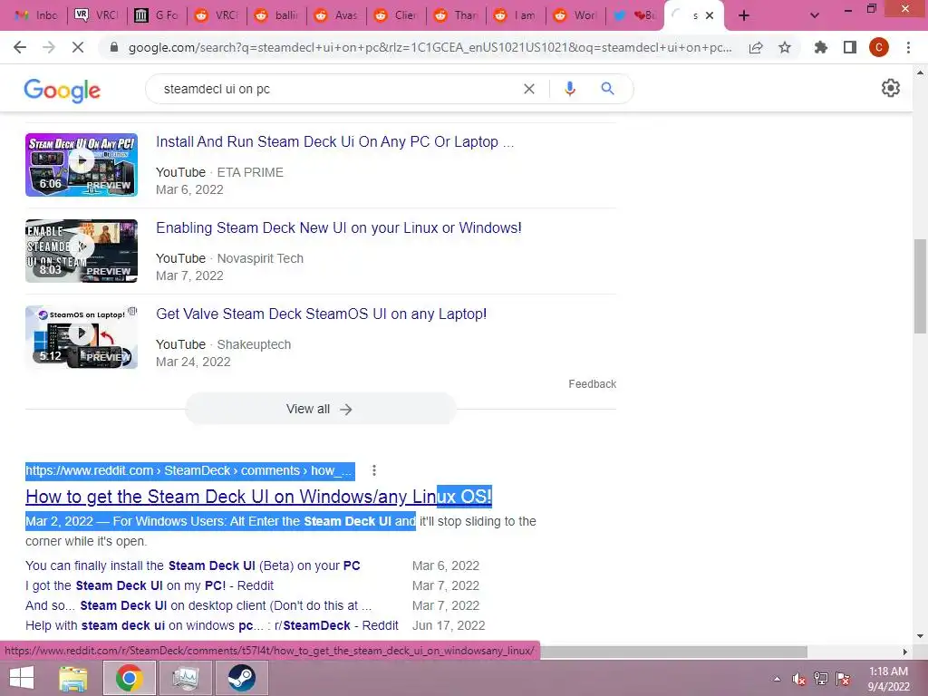Open And so... Steam Deck UI on desktop client link
This screenshot has width=928, height=696.
[198, 606]
